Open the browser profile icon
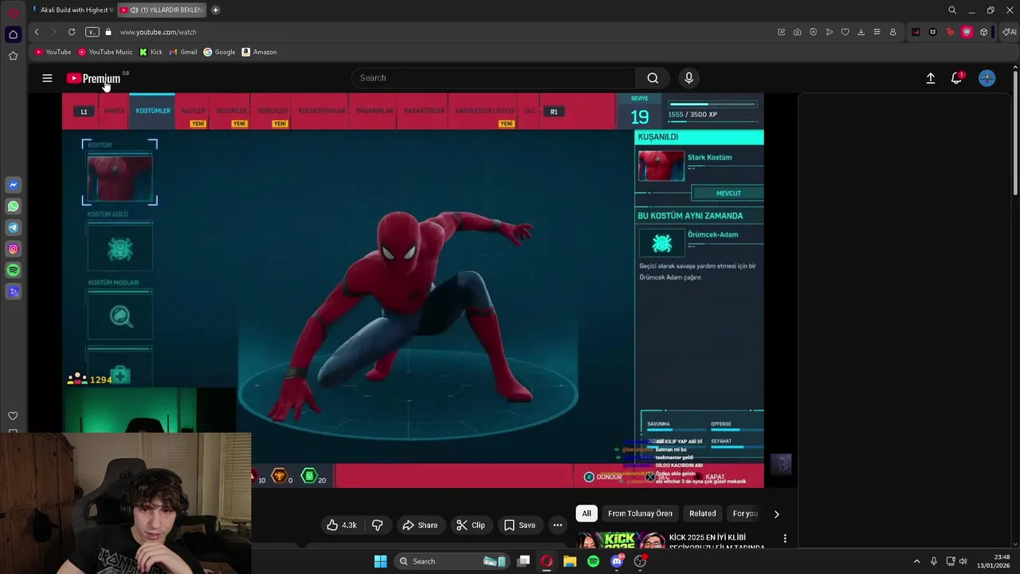Viewport: 1020px width, 574px height. pyautogui.click(x=892, y=32)
